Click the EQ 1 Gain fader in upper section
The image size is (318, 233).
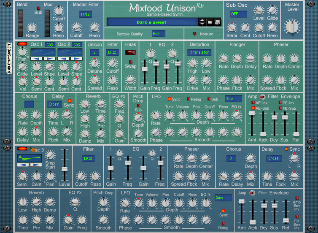click(x=145, y=69)
